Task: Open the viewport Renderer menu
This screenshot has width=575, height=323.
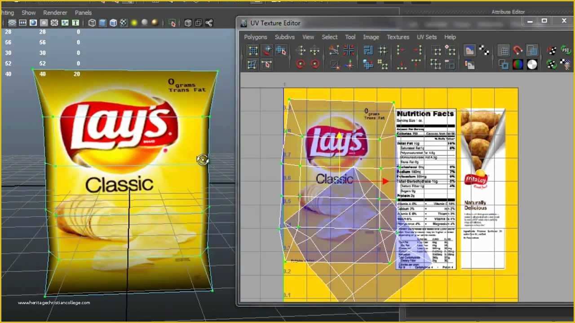Action: pos(55,13)
